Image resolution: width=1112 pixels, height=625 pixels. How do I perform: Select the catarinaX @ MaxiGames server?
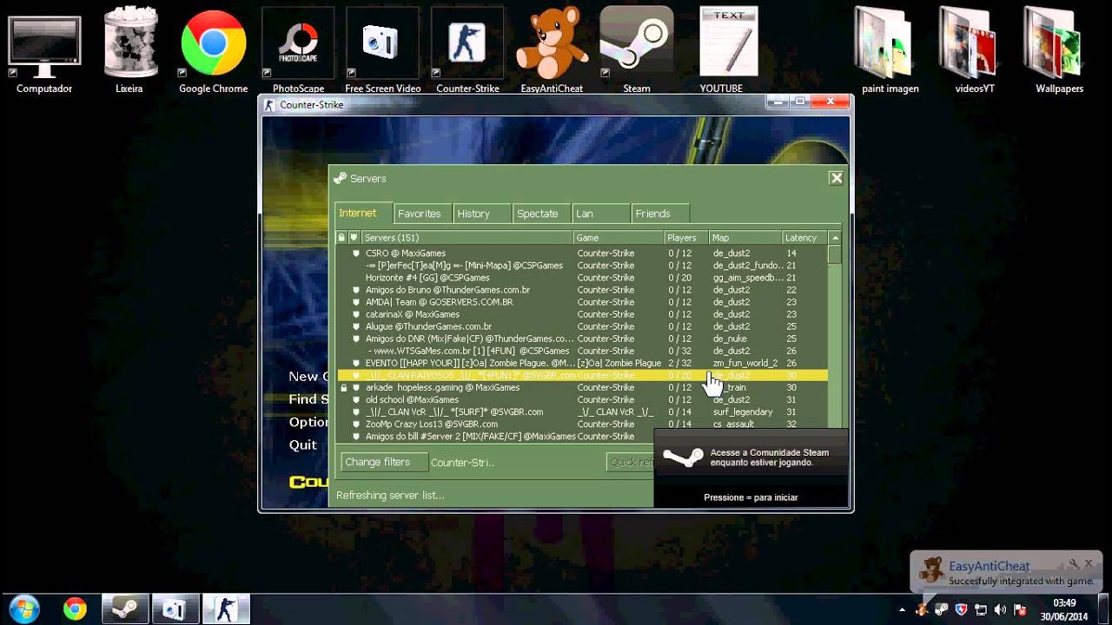[582, 314]
